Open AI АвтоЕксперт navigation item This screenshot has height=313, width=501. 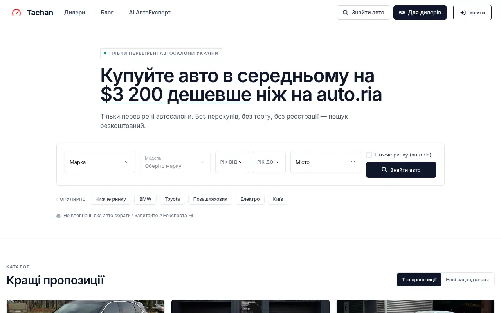pos(150,13)
